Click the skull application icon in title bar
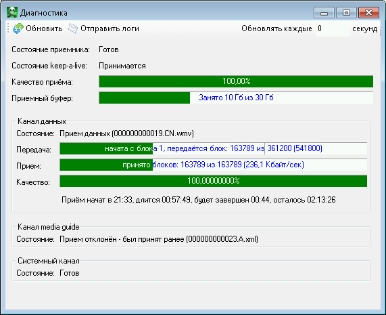Screen dimensions: 386x315 coord(11,12)
